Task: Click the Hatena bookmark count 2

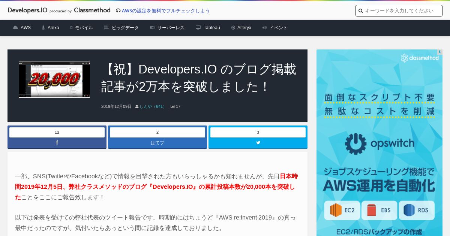Action: 157,132
